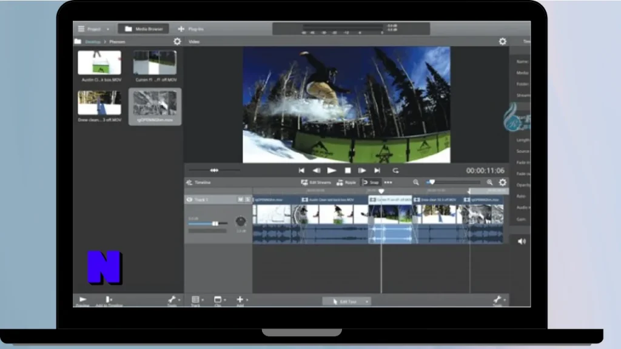Click the audio level meter display
Image resolution: width=621 pixels, height=349 pixels.
[x=351, y=28]
